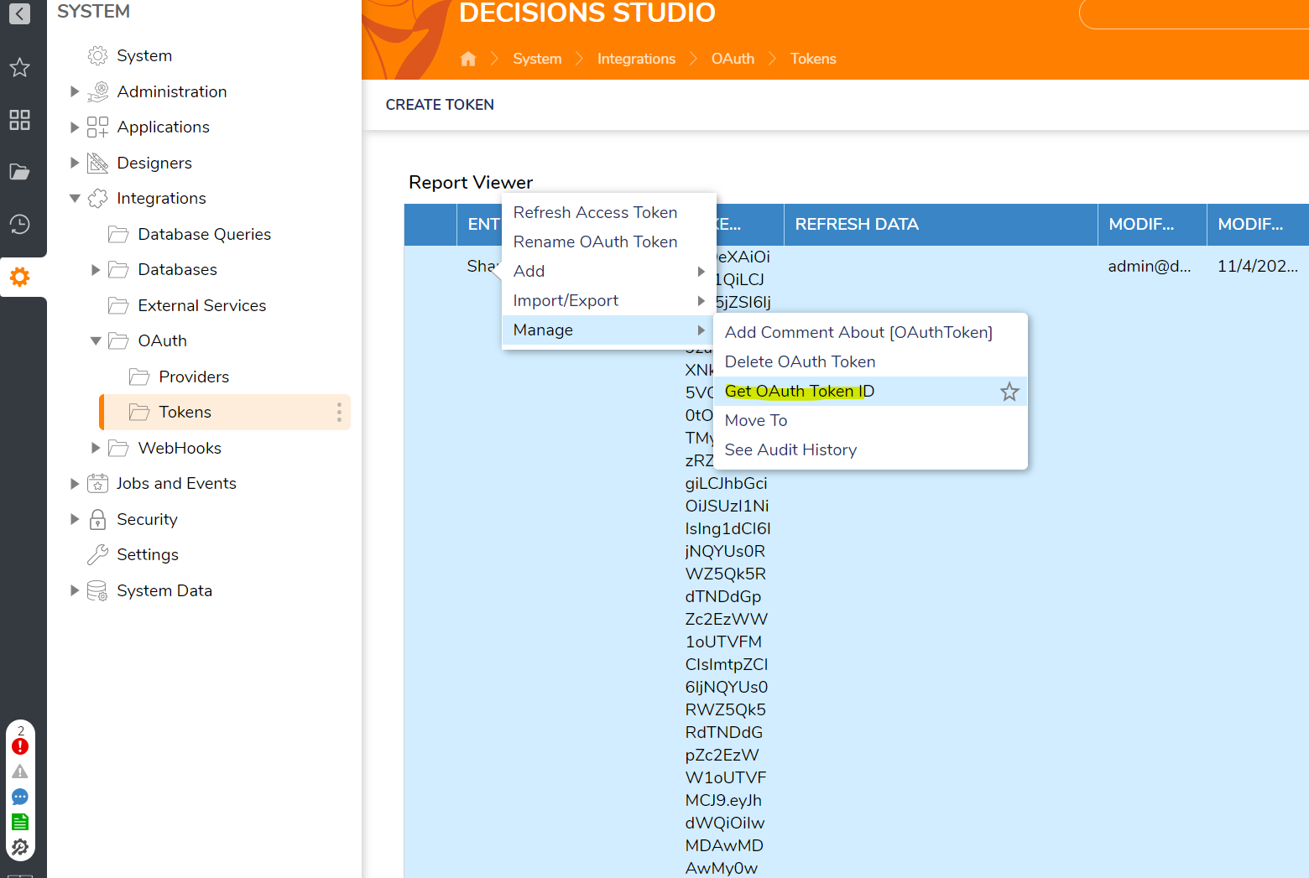The image size is (1309, 878).
Task: Open the blue chat messages icon
Action: tap(20, 797)
